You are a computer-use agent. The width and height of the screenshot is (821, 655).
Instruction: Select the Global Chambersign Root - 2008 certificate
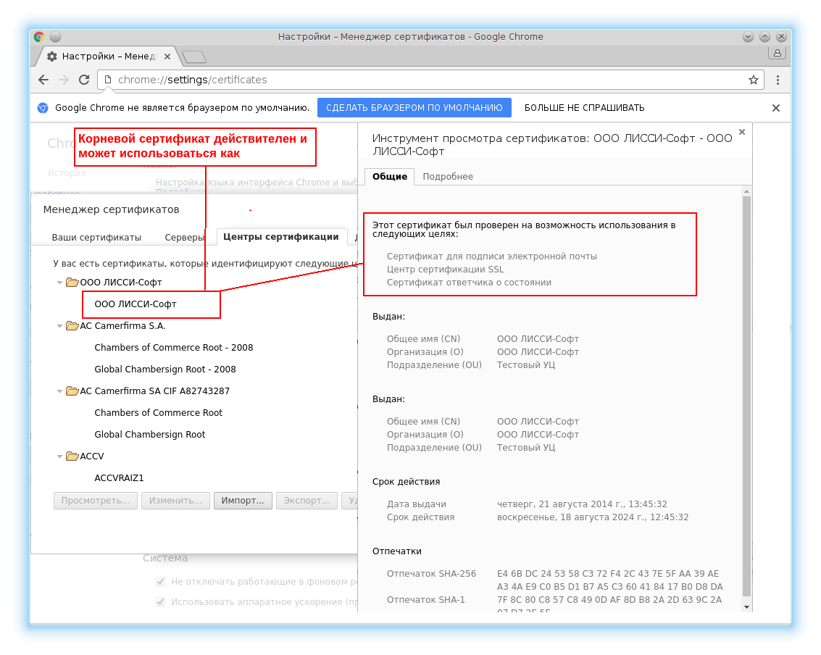(x=164, y=370)
